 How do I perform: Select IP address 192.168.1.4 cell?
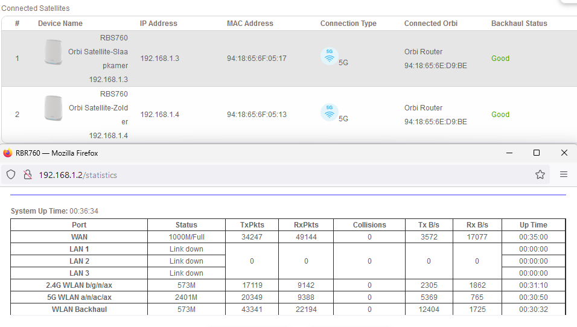[160, 115]
